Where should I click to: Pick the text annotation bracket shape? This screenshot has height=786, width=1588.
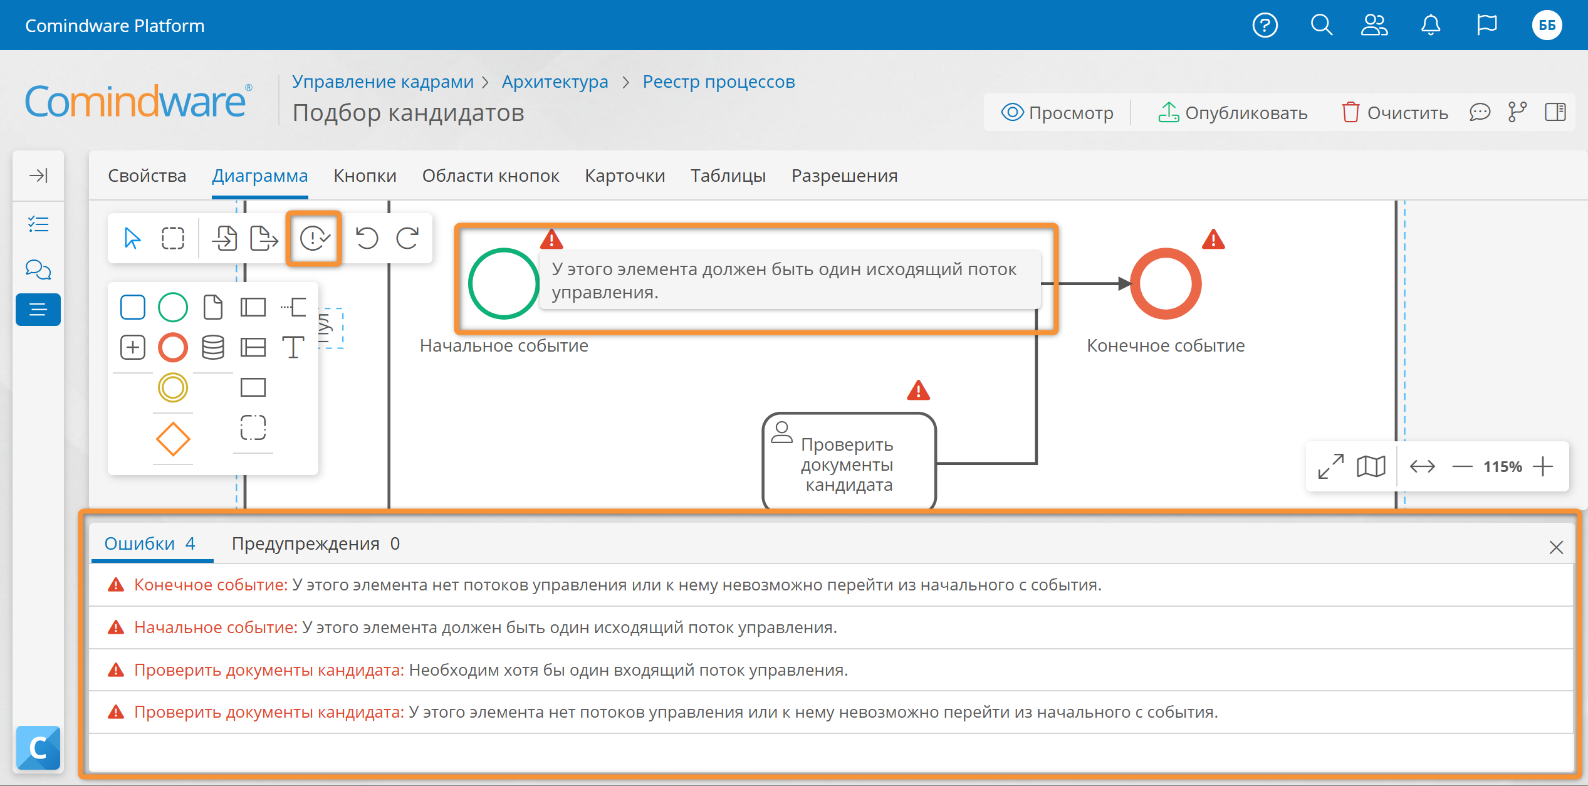click(293, 307)
